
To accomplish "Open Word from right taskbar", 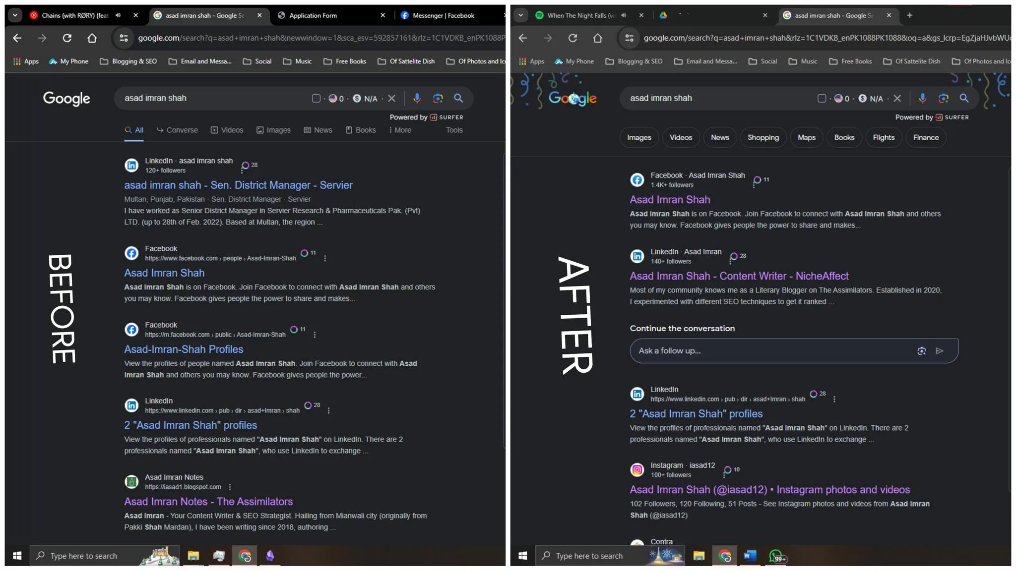I will [749, 556].
